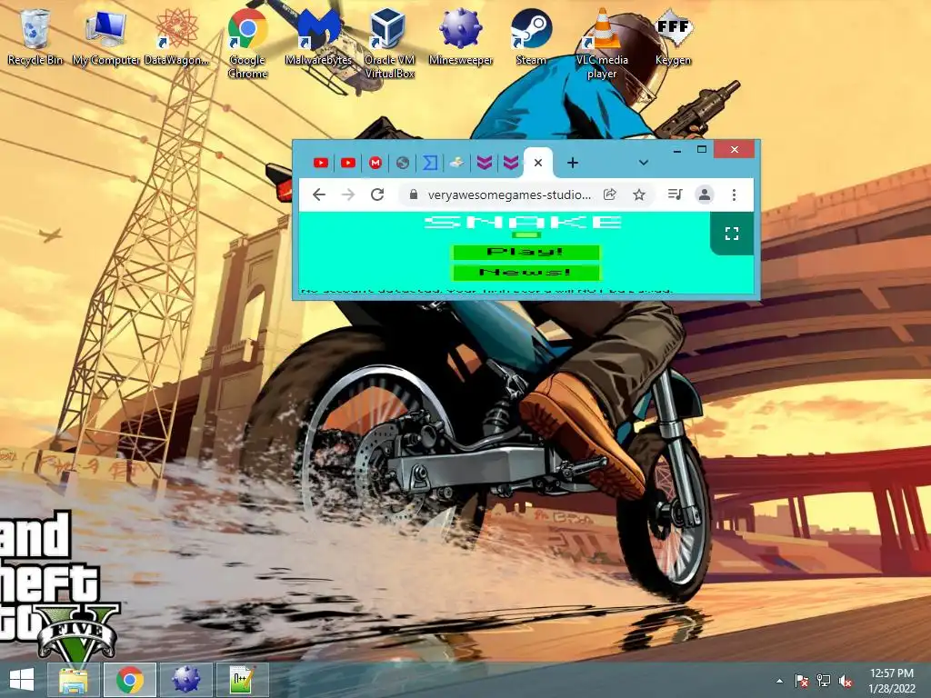This screenshot has height=698, width=931.
Task: Switch to the purple chevron tab next to active tab
Action: [511, 163]
